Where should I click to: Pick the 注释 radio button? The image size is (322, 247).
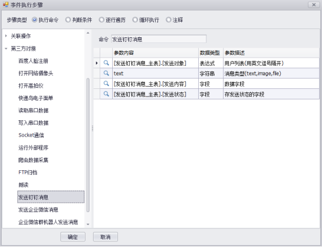coord(169,20)
